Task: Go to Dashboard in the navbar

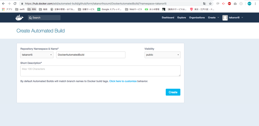Action: [168, 17]
